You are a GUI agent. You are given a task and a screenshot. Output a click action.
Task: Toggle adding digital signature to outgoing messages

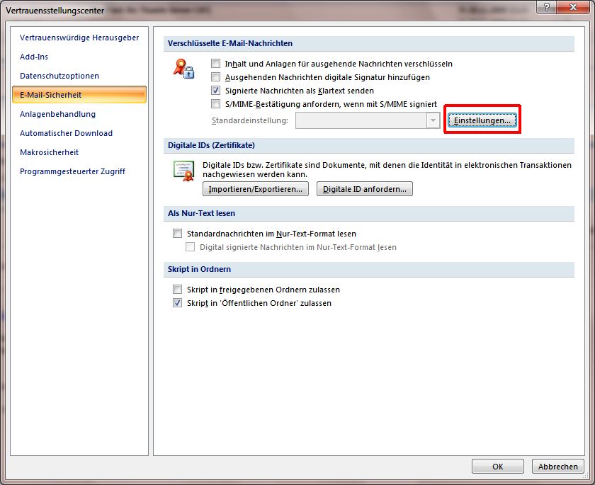pyautogui.click(x=216, y=77)
